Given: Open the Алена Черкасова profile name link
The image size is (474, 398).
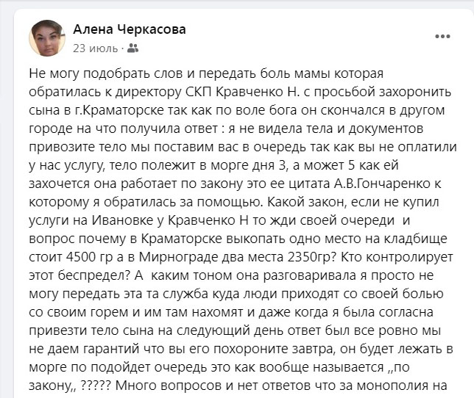Looking at the screenshot, I should pyautogui.click(x=130, y=29).
